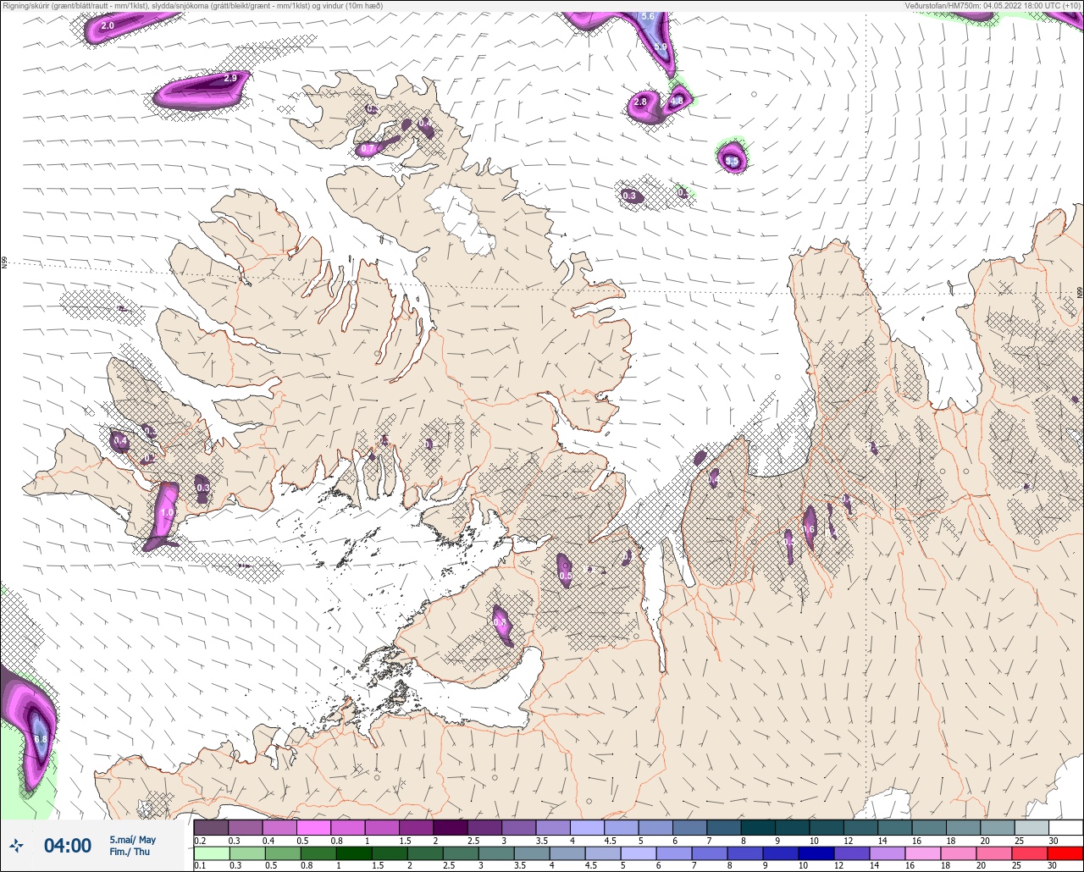The width and height of the screenshot is (1084, 872).
Task: Click the 1.0 value on the bright magenta cell
Action: coord(167,512)
